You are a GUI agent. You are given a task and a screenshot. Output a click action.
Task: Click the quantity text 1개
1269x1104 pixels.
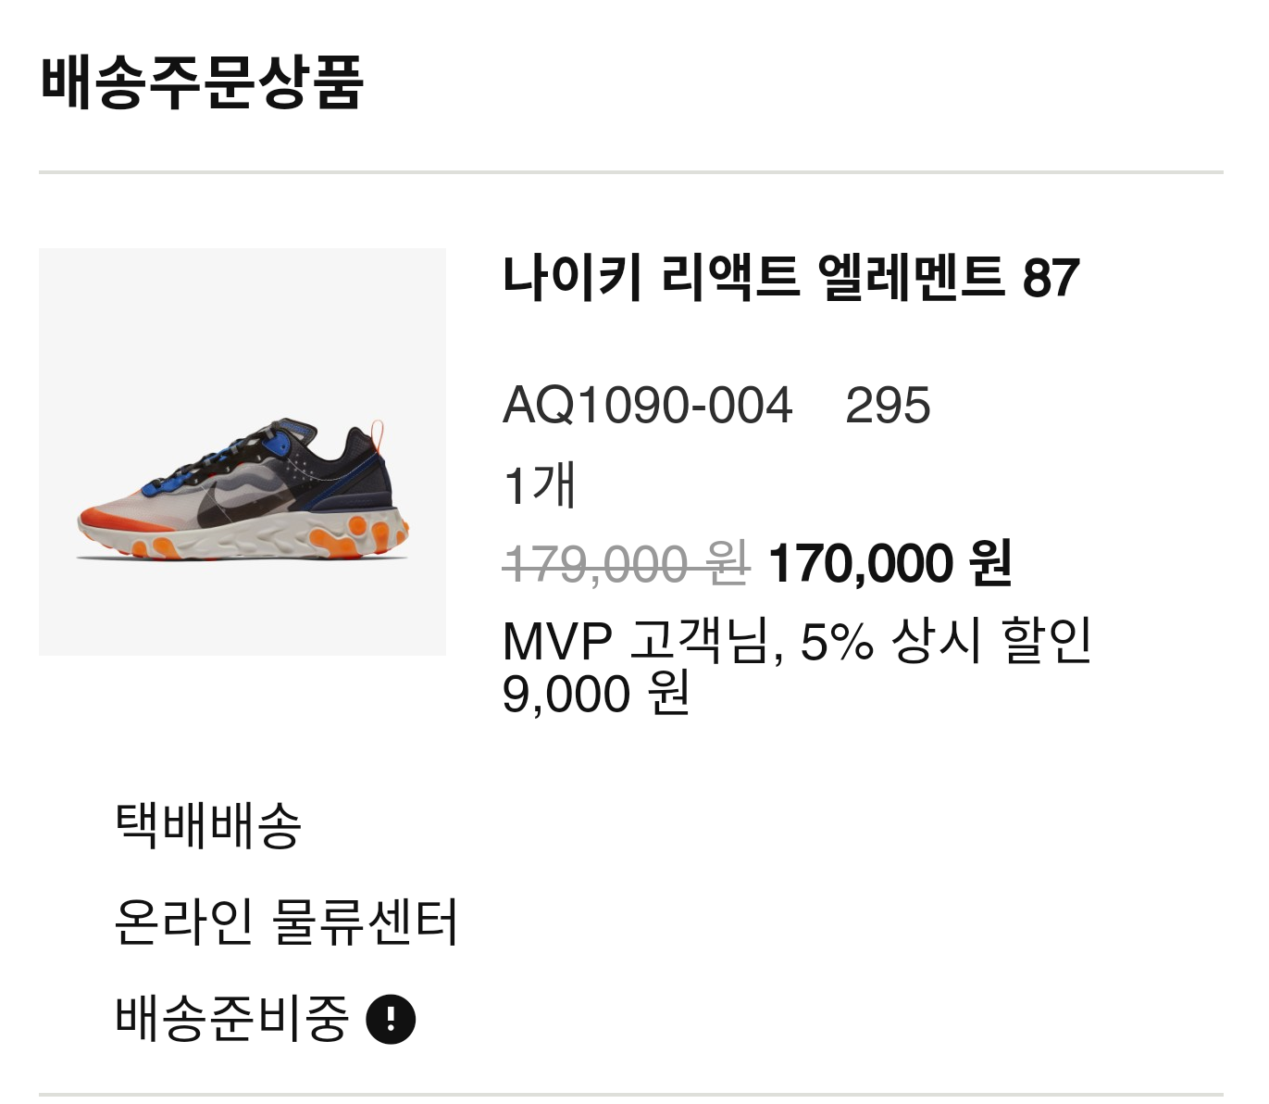click(x=541, y=484)
